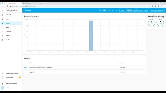Viewport: 166px width, 93px height.
Task: Click shellypro3em total active energy source row
Action: [84, 67]
